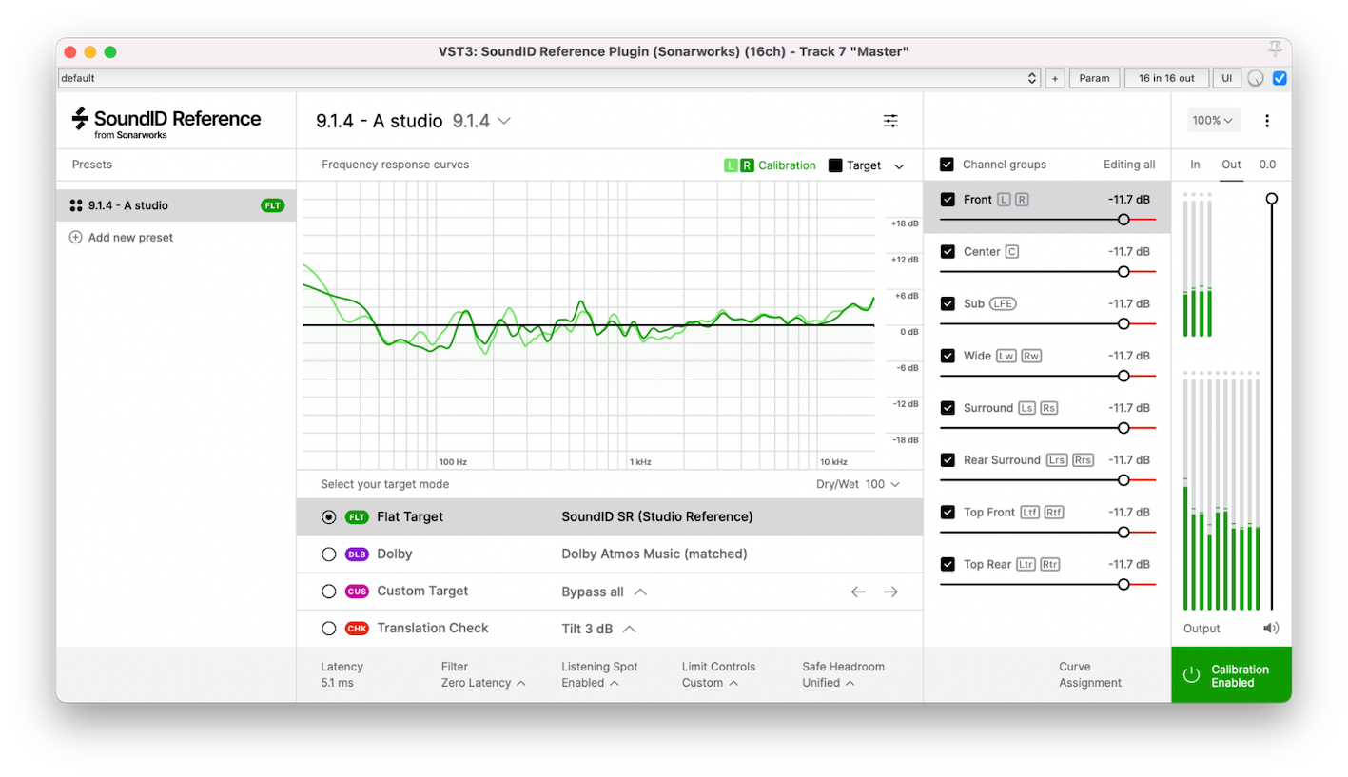Toggle the R calibration channel badge
This screenshot has height=777, width=1348.
click(747, 165)
